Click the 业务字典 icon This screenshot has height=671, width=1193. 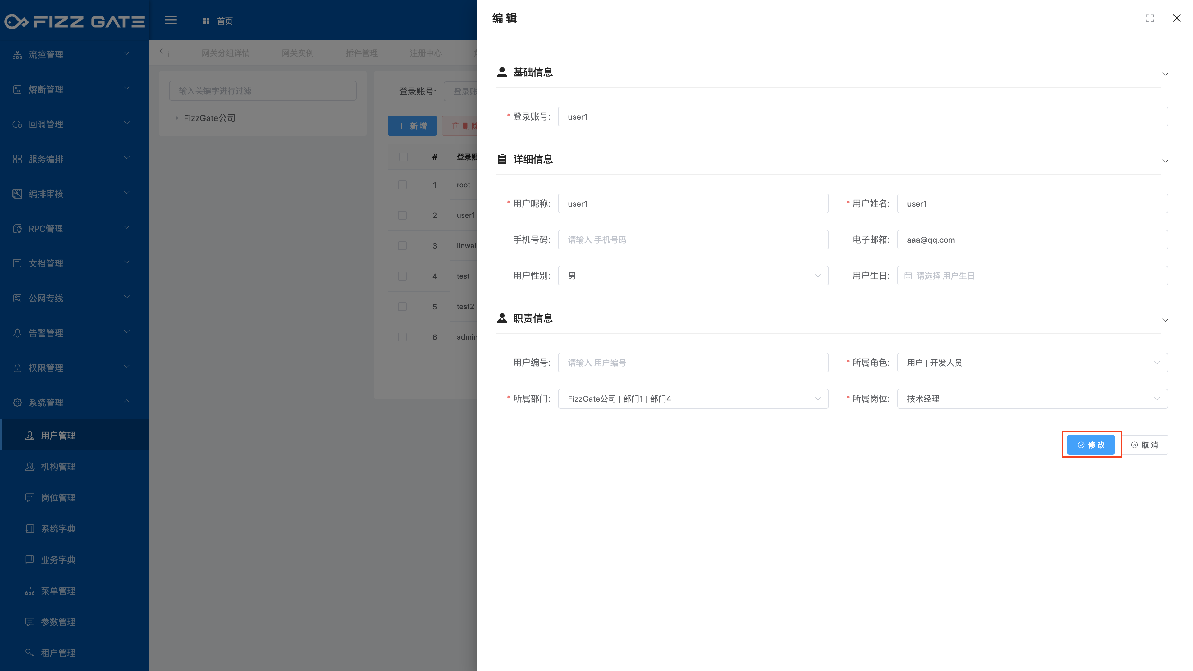click(30, 559)
